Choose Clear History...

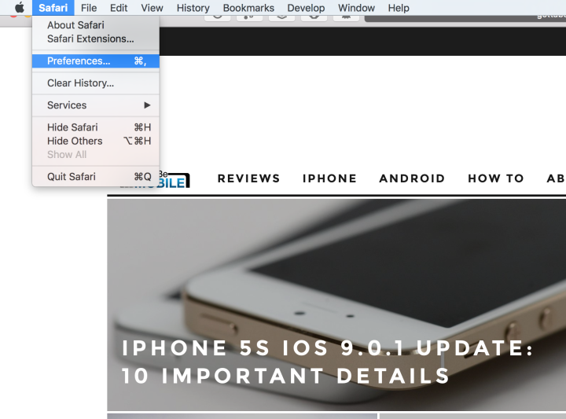96,83
